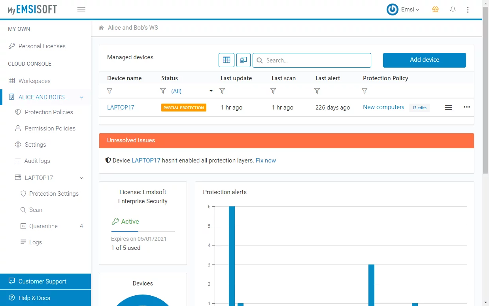Image resolution: width=489 pixels, height=306 pixels.
Task: Click the key icon beside Active
Action: pos(115,221)
